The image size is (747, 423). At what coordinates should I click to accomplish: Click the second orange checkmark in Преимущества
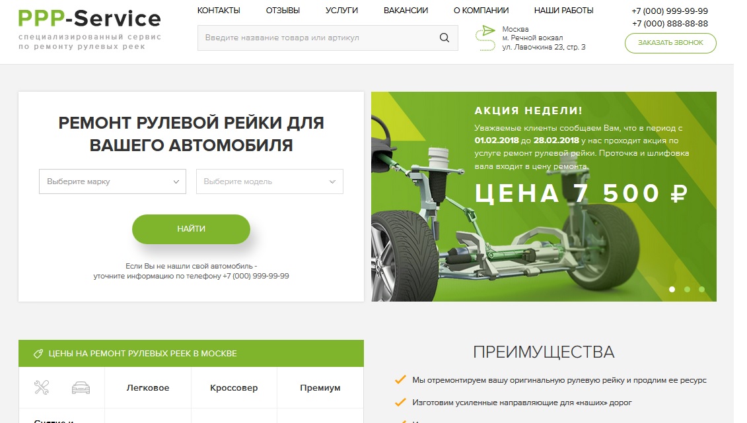coord(400,402)
